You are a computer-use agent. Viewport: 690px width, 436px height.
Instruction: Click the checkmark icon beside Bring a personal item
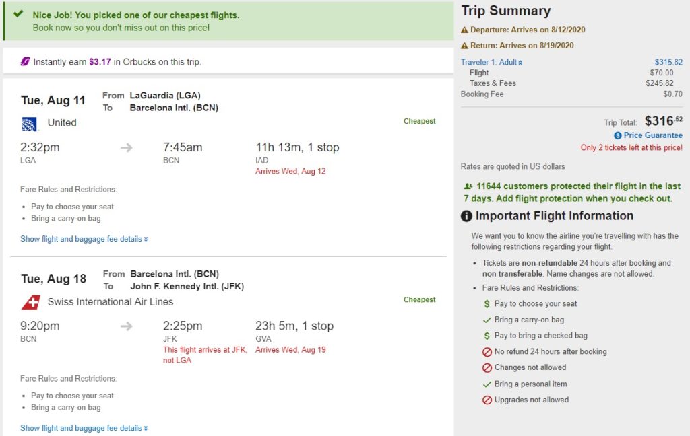(x=487, y=384)
